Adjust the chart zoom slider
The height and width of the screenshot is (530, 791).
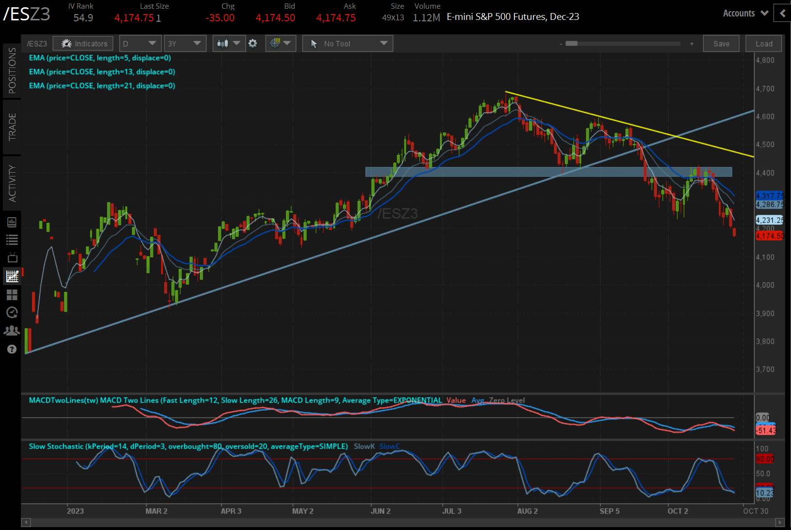pyautogui.click(x=572, y=43)
